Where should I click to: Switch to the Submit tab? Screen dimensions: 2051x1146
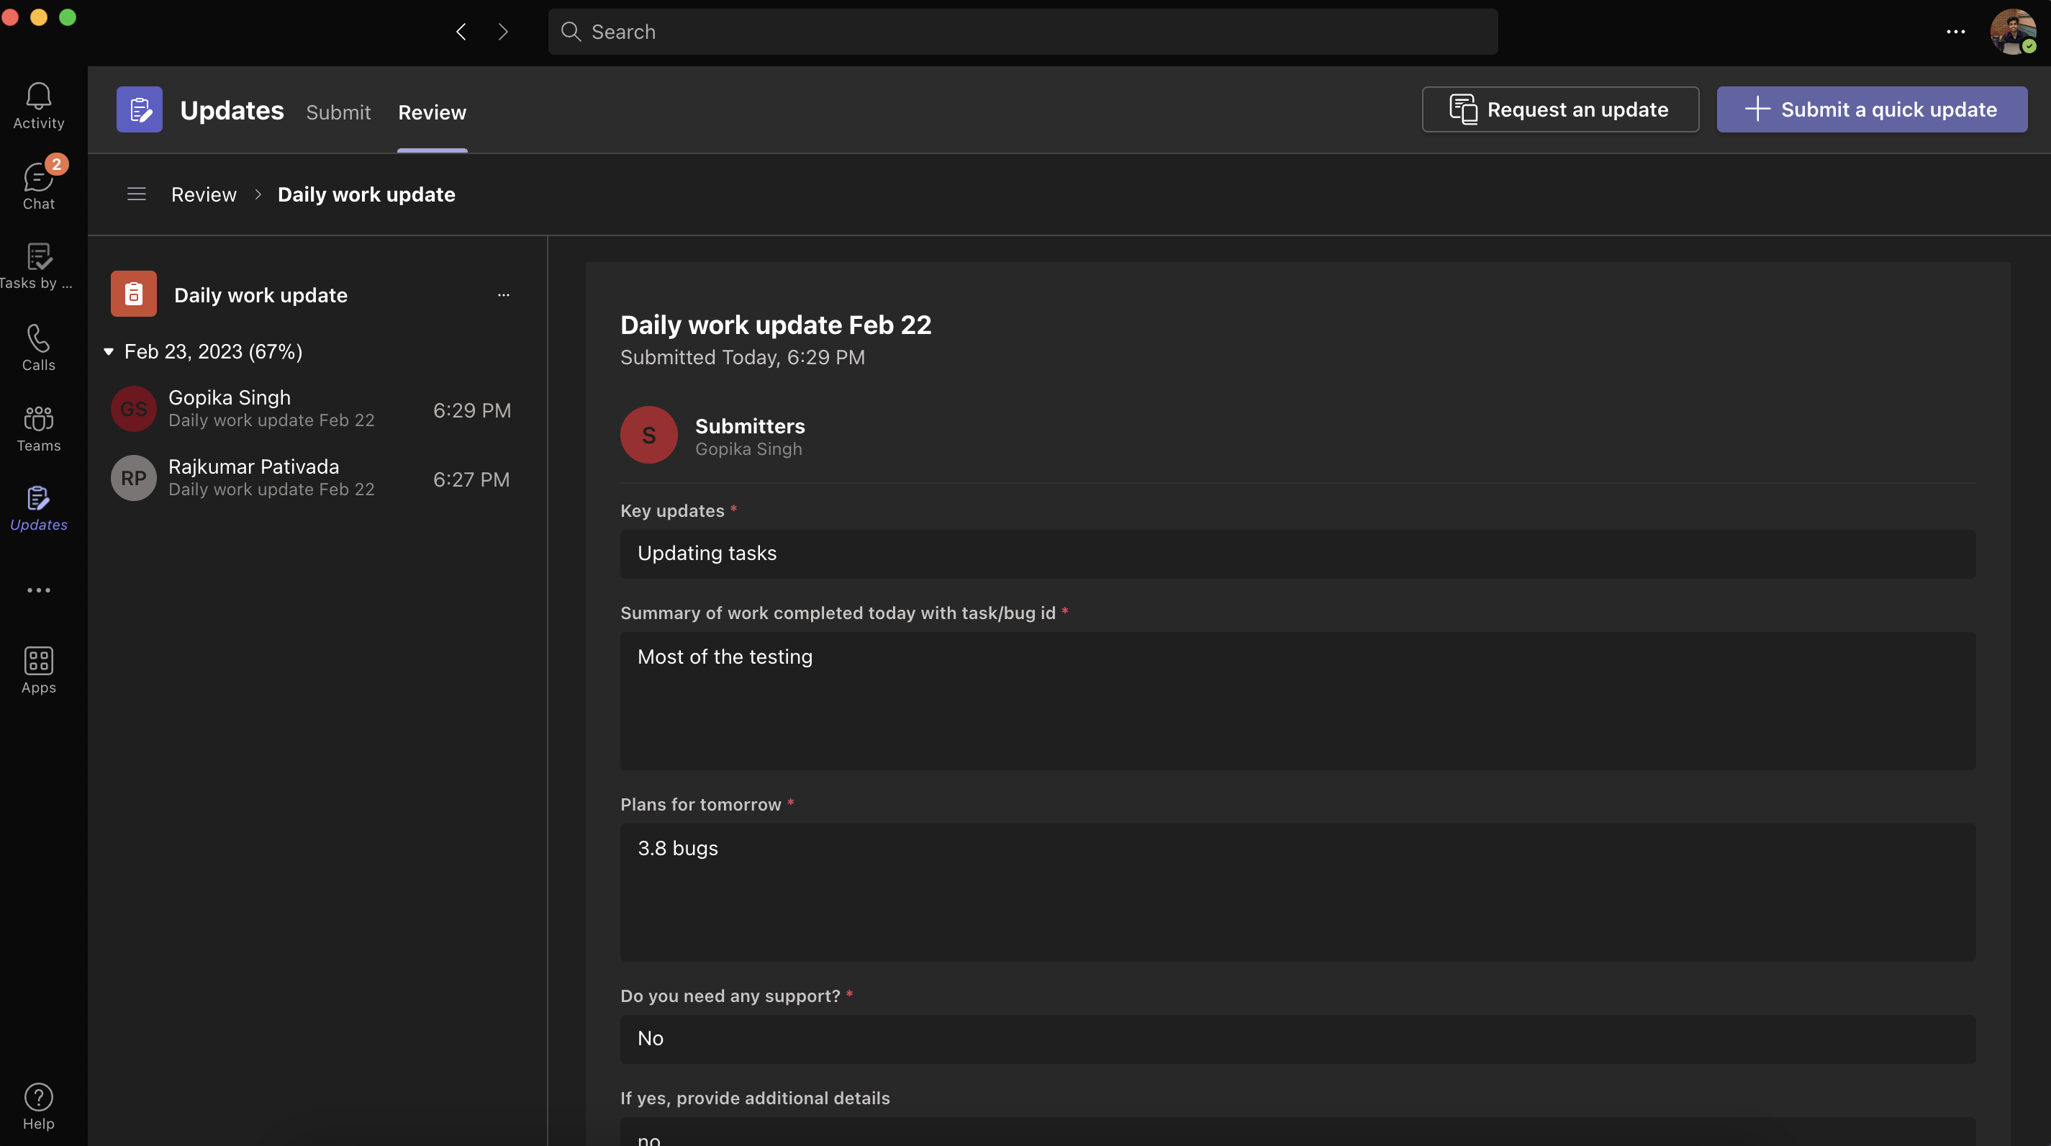338,112
